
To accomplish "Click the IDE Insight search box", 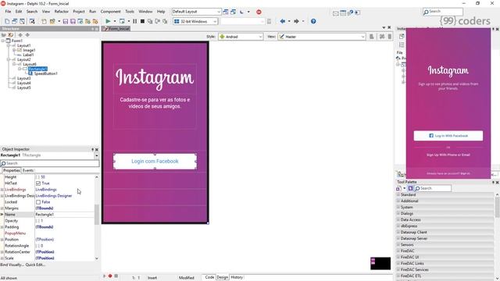I will pos(443,12).
